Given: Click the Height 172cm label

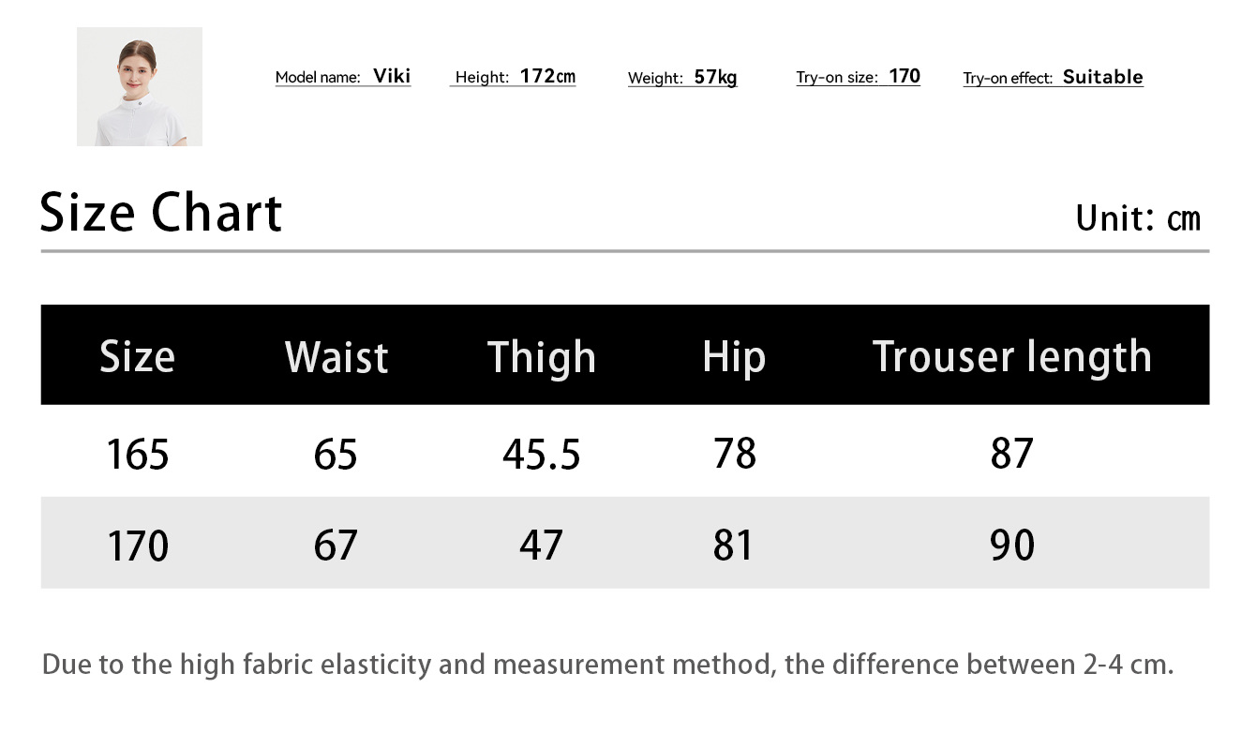Looking at the screenshot, I should point(514,77).
